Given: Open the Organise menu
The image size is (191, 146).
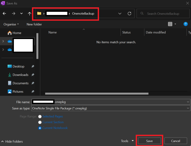Looking at the screenshot, I should (11, 24).
